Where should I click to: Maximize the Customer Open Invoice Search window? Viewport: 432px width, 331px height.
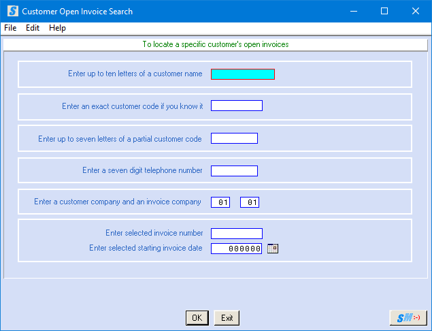tap(384, 12)
